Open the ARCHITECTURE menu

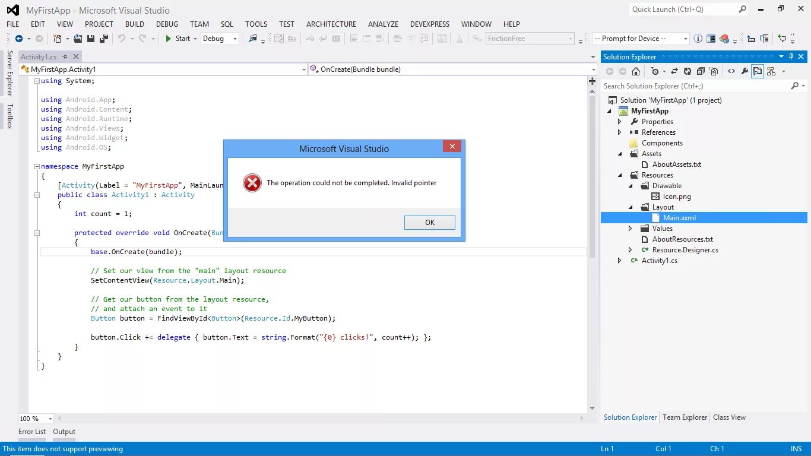(331, 24)
